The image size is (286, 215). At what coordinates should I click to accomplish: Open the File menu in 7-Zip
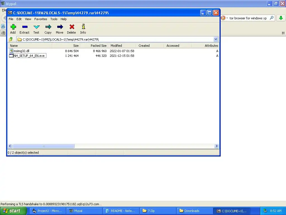(11, 19)
